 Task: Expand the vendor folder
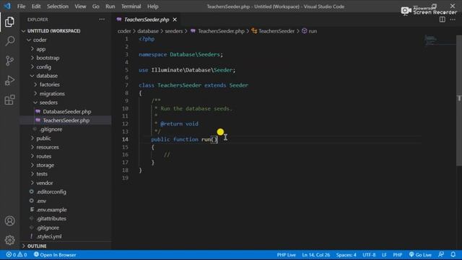point(66,183)
